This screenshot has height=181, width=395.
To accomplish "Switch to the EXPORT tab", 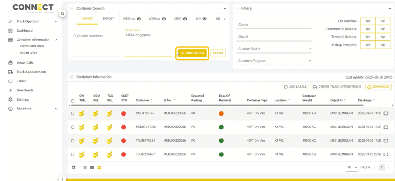I will (108, 18).
